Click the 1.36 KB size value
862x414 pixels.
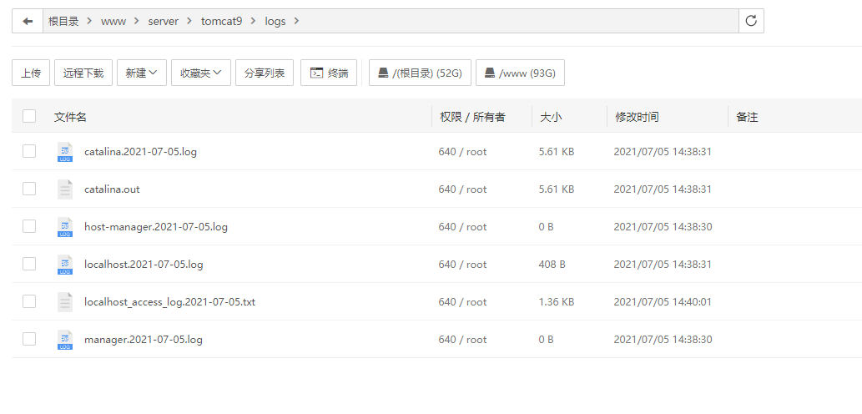(x=557, y=302)
